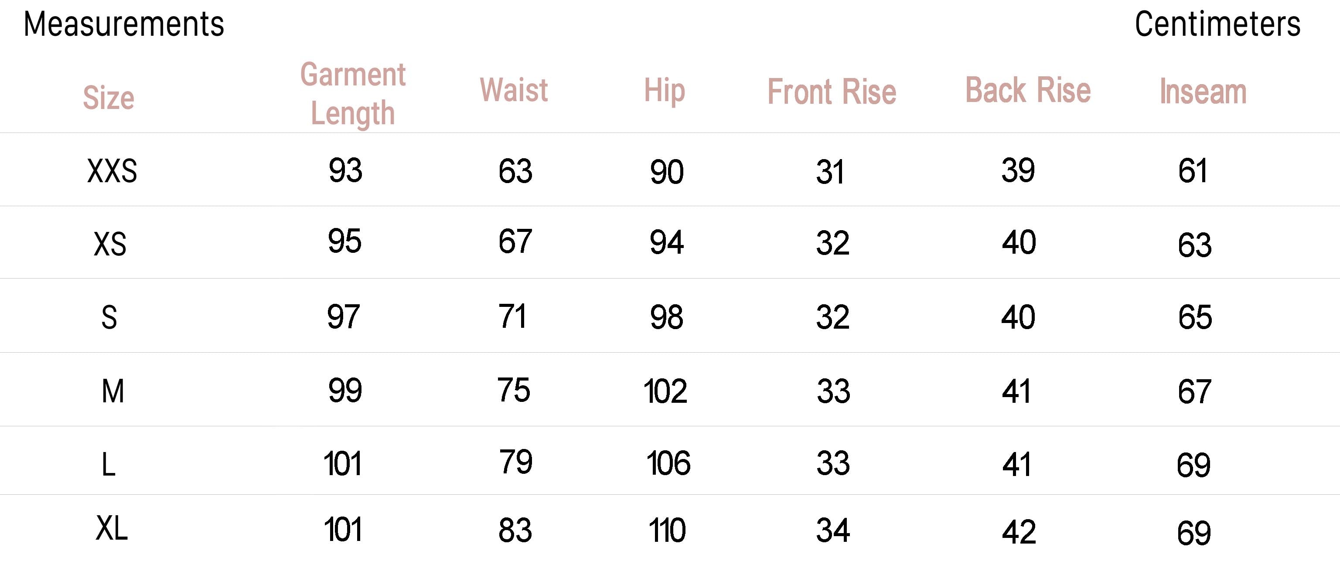This screenshot has width=1340, height=561.
Task: Click the inseam value 61 for size XXS
Action: click(1192, 170)
